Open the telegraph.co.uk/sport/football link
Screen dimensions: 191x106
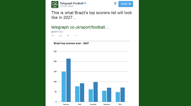[x=80, y=27]
